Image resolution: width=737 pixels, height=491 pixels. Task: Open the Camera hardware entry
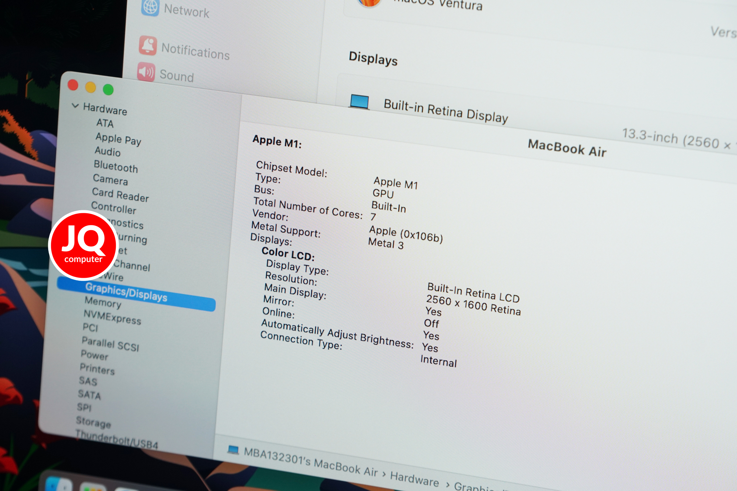(x=110, y=179)
